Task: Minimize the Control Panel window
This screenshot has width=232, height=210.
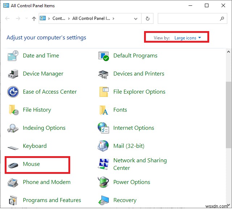Action: [x=190, y=6]
